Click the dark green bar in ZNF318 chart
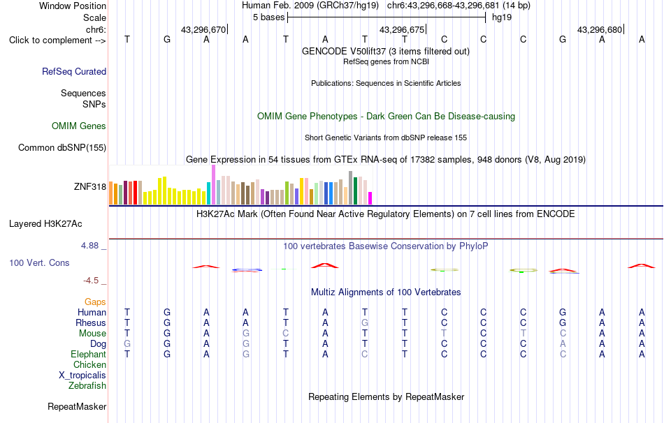 pyautogui.click(x=355, y=191)
